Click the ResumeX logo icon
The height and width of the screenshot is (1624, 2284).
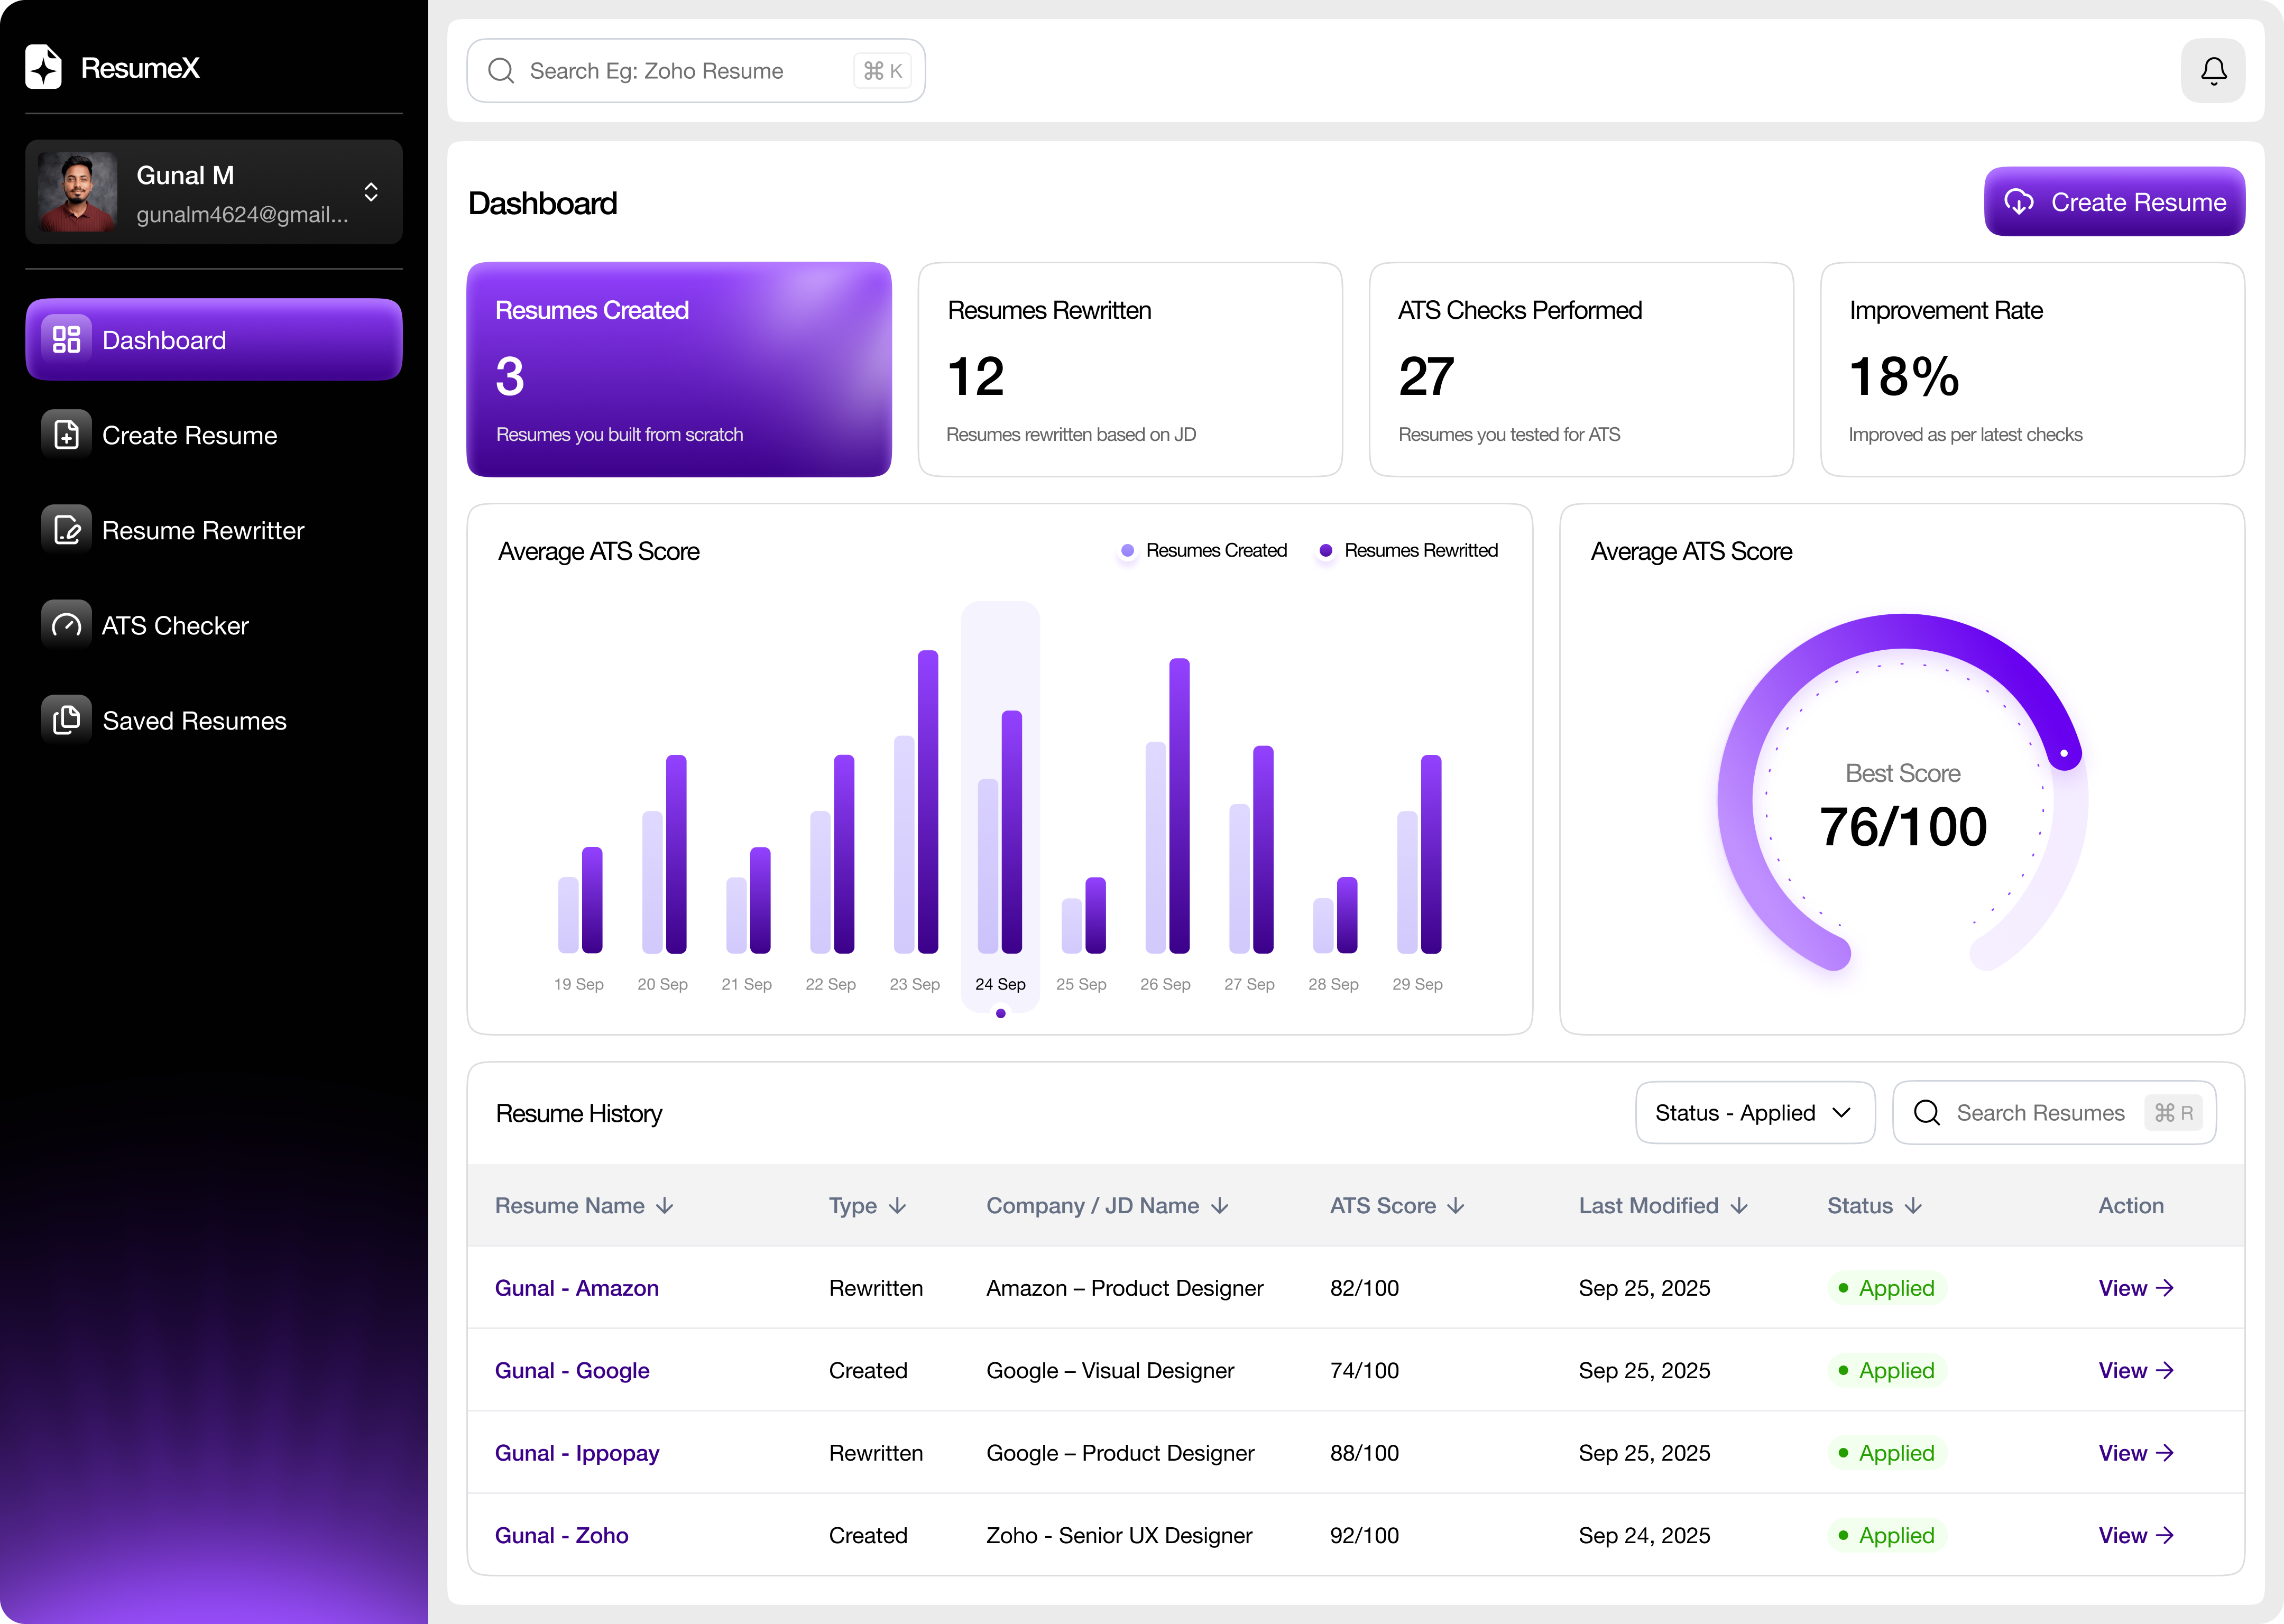43,67
